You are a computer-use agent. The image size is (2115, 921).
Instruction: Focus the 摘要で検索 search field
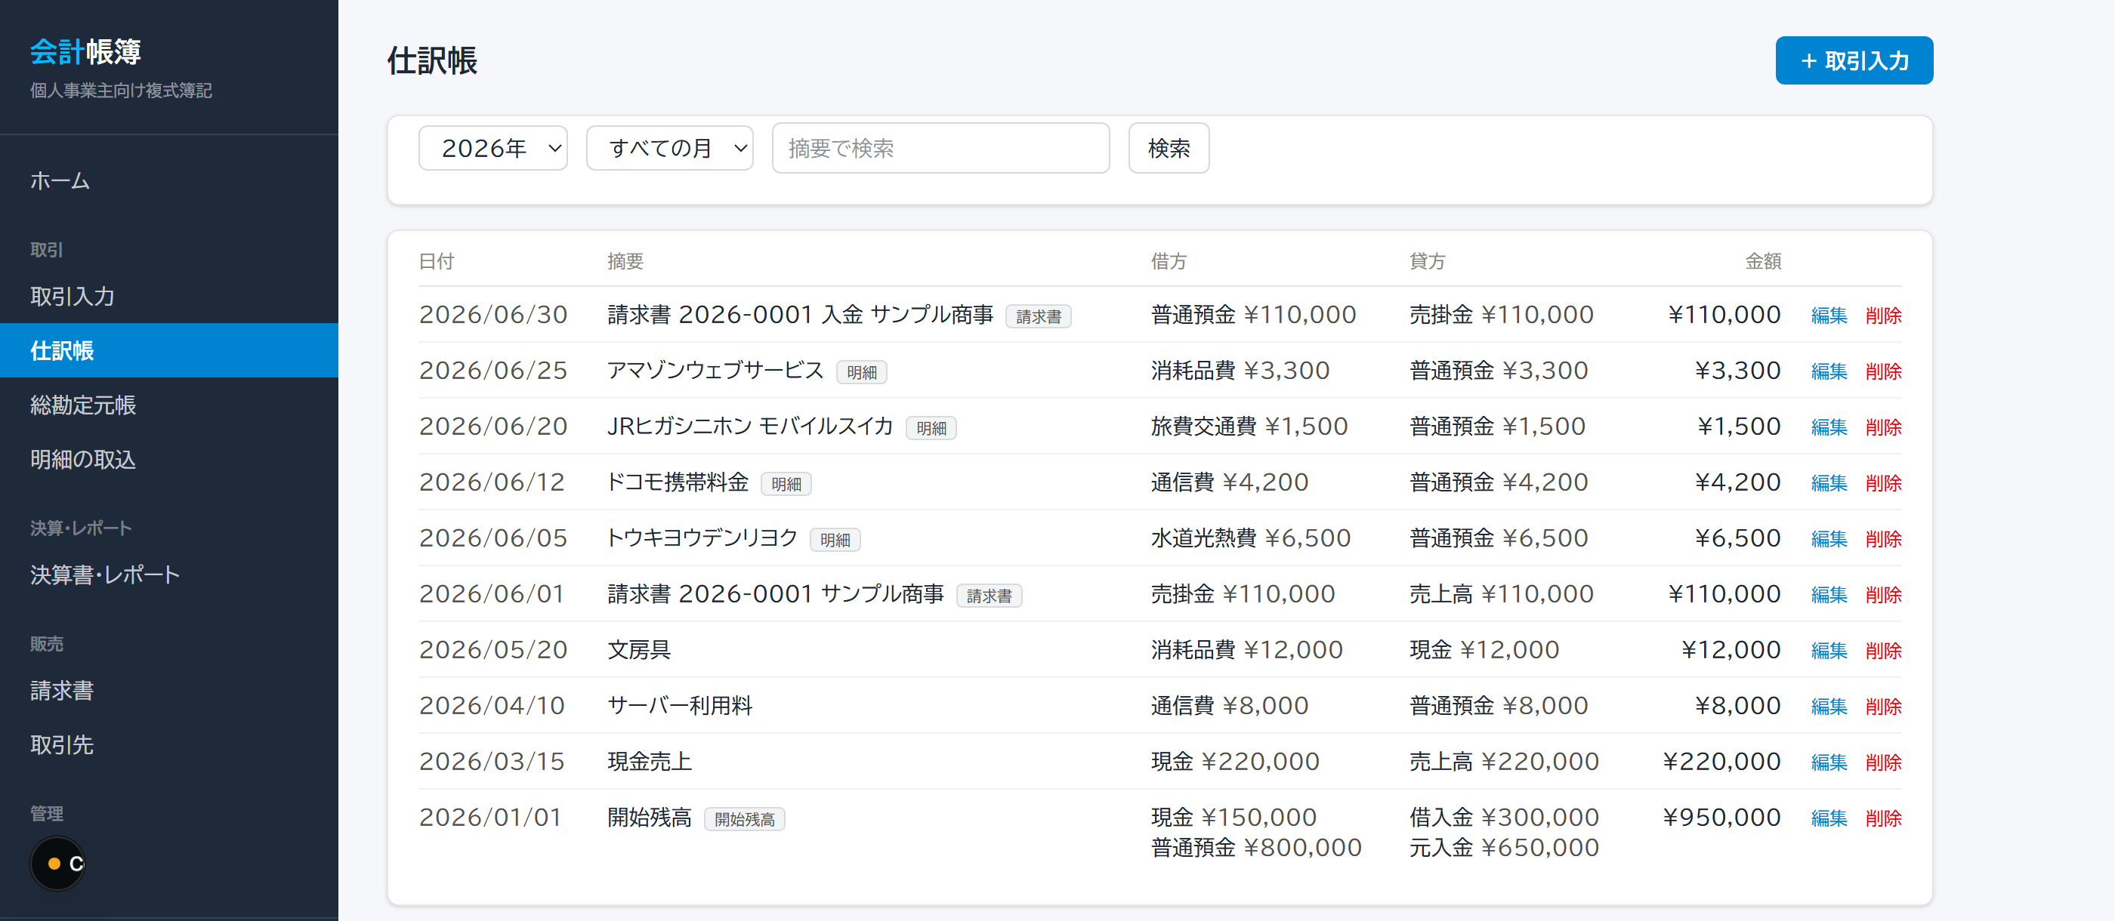pyautogui.click(x=940, y=148)
